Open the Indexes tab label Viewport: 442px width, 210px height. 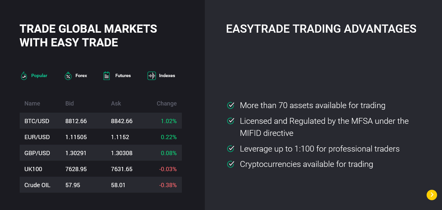pyautogui.click(x=167, y=76)
